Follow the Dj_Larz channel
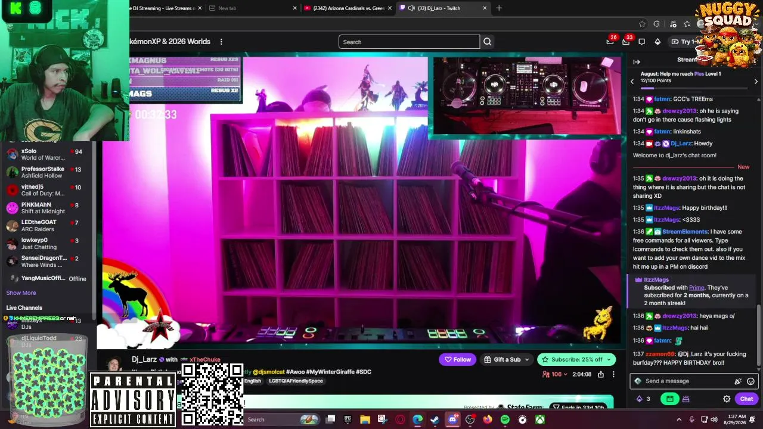Image resolution: width=763 pixels, height=429 pixels. coord(457,359)
